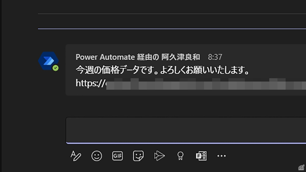This screenshot has height=172, width=306.
Task: Open the Forms poll icon
Action: click(201, 156)
